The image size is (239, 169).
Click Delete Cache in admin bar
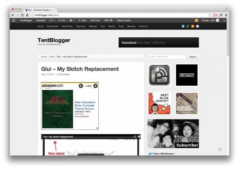tap(124, 20)
